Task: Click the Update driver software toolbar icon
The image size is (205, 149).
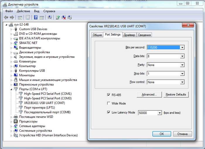Action: coord(58,18)
